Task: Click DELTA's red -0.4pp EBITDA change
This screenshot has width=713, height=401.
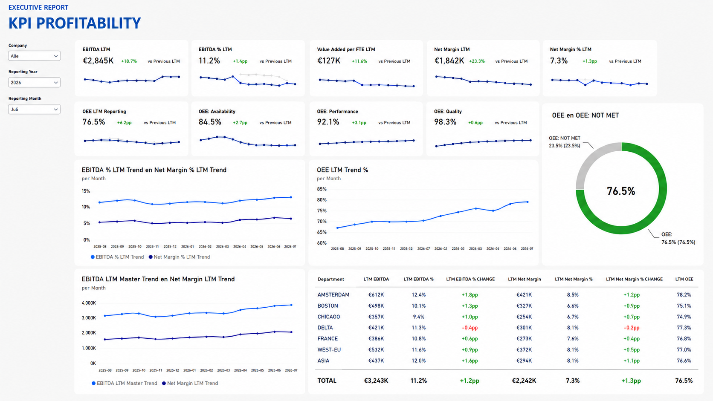Action: (470, 328)
